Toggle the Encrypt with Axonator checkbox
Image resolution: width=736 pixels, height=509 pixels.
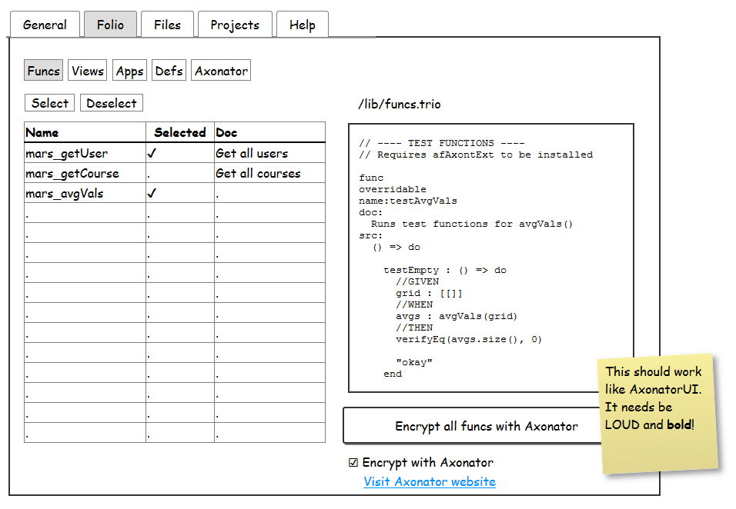point(353,463)
